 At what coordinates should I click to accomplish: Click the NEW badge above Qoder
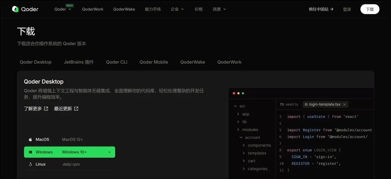point(69,5)
